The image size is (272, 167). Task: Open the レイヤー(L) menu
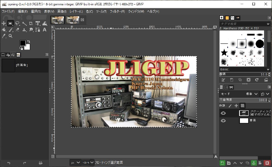point(76,11)
